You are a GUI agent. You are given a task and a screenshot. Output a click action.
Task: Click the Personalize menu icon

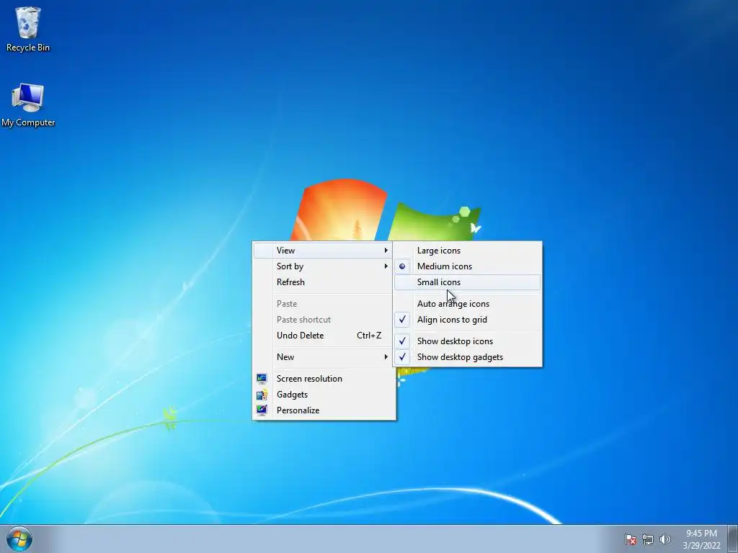[262, 410]
